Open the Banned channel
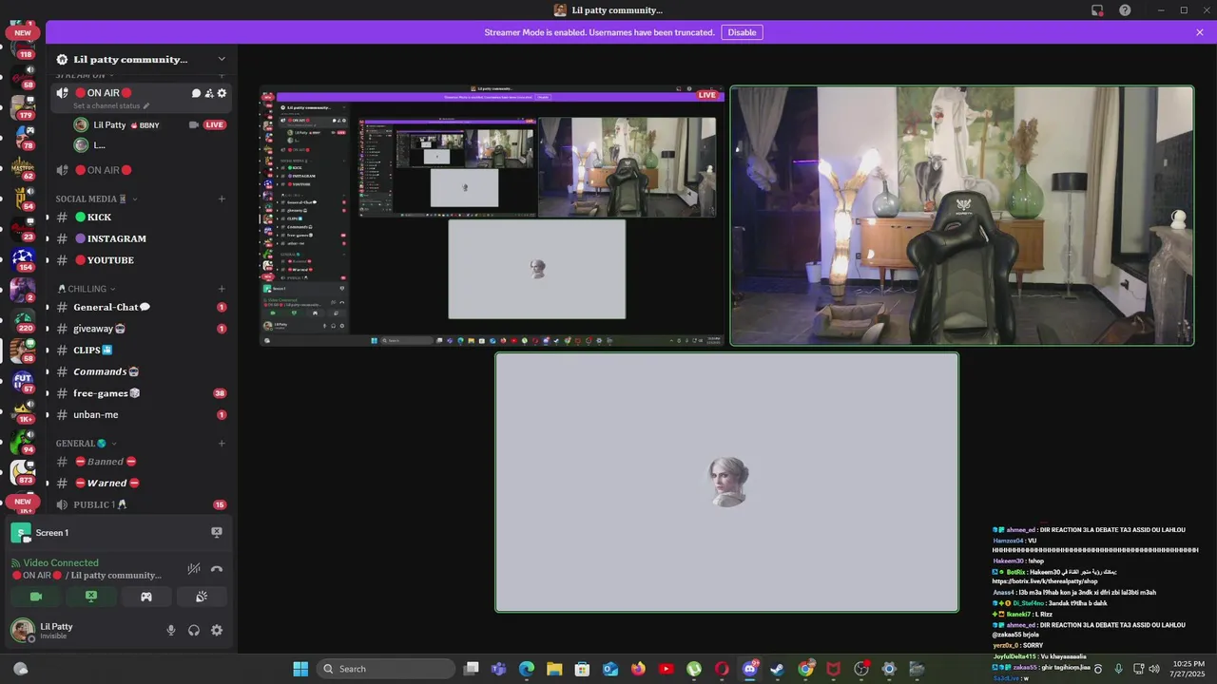 point(141,462)
